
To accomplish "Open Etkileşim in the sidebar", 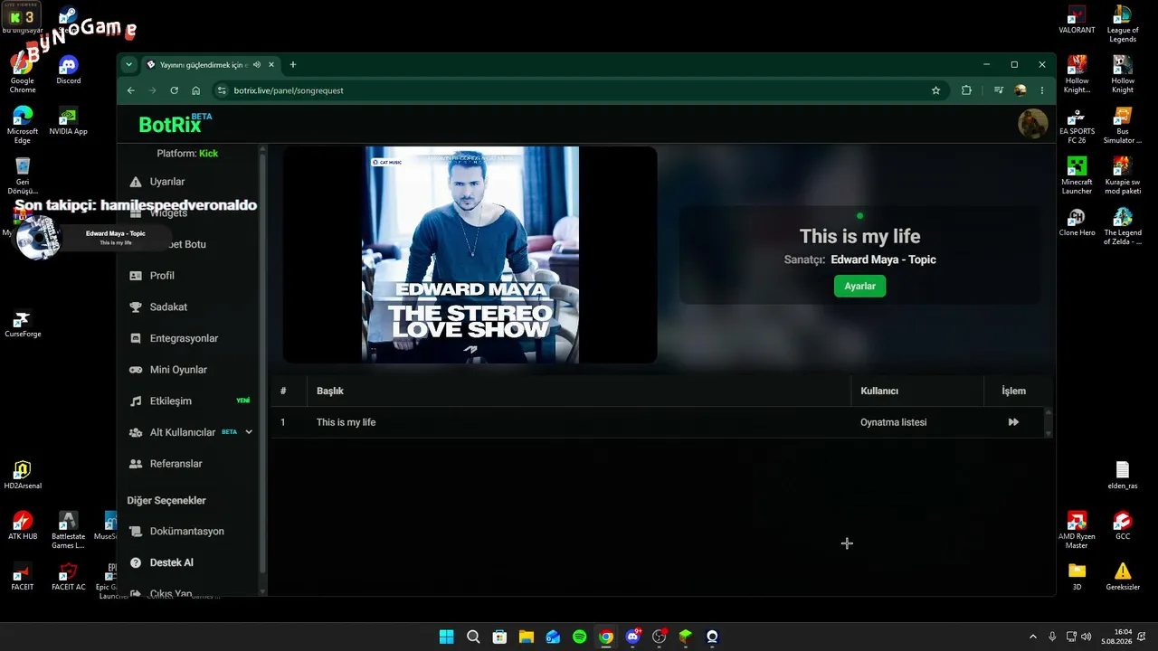I will click(170, 401).
